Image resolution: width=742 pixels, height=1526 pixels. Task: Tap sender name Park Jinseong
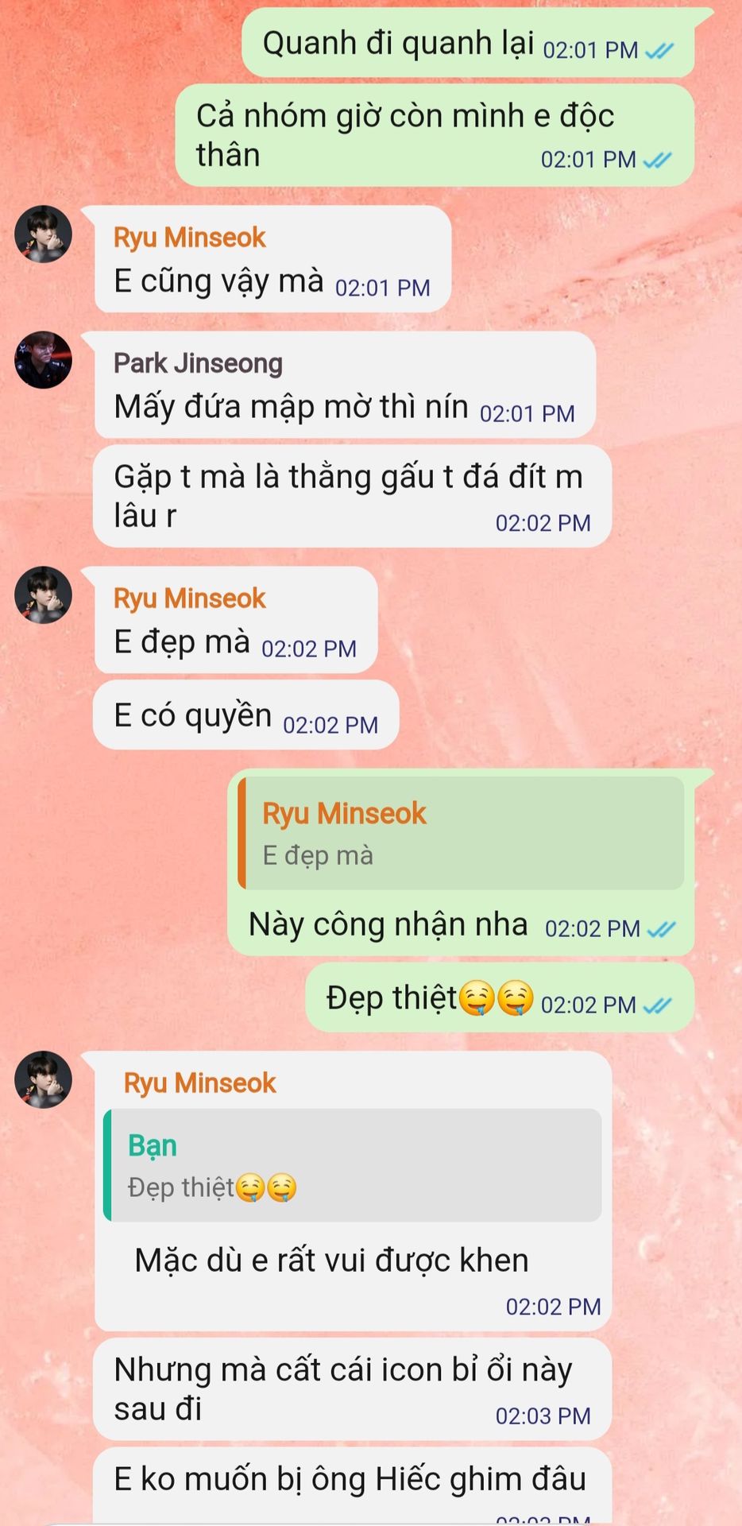(x=198, y=363)
